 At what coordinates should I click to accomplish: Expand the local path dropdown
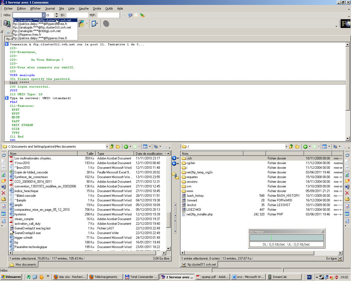pos(107,147)
